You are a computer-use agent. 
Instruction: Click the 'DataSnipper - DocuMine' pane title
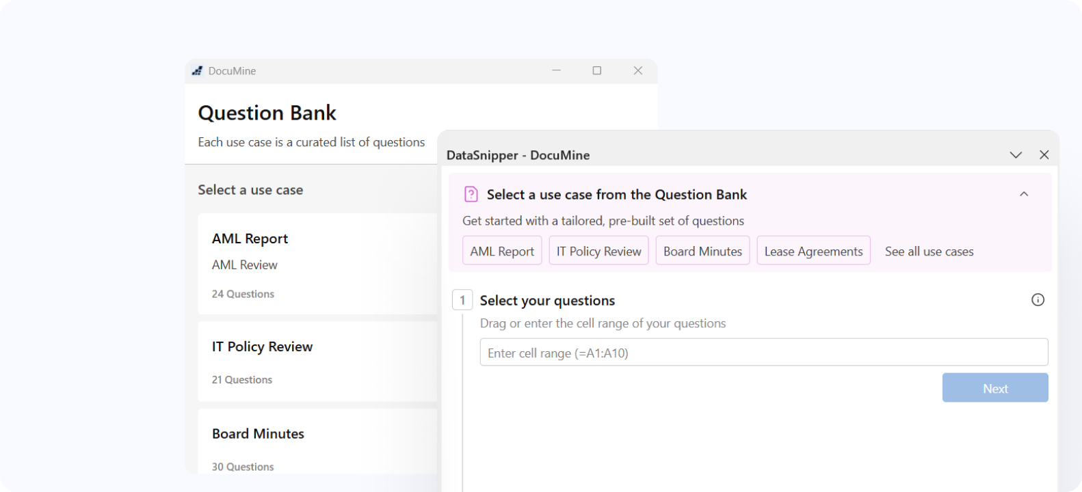(x=518, y=155)
